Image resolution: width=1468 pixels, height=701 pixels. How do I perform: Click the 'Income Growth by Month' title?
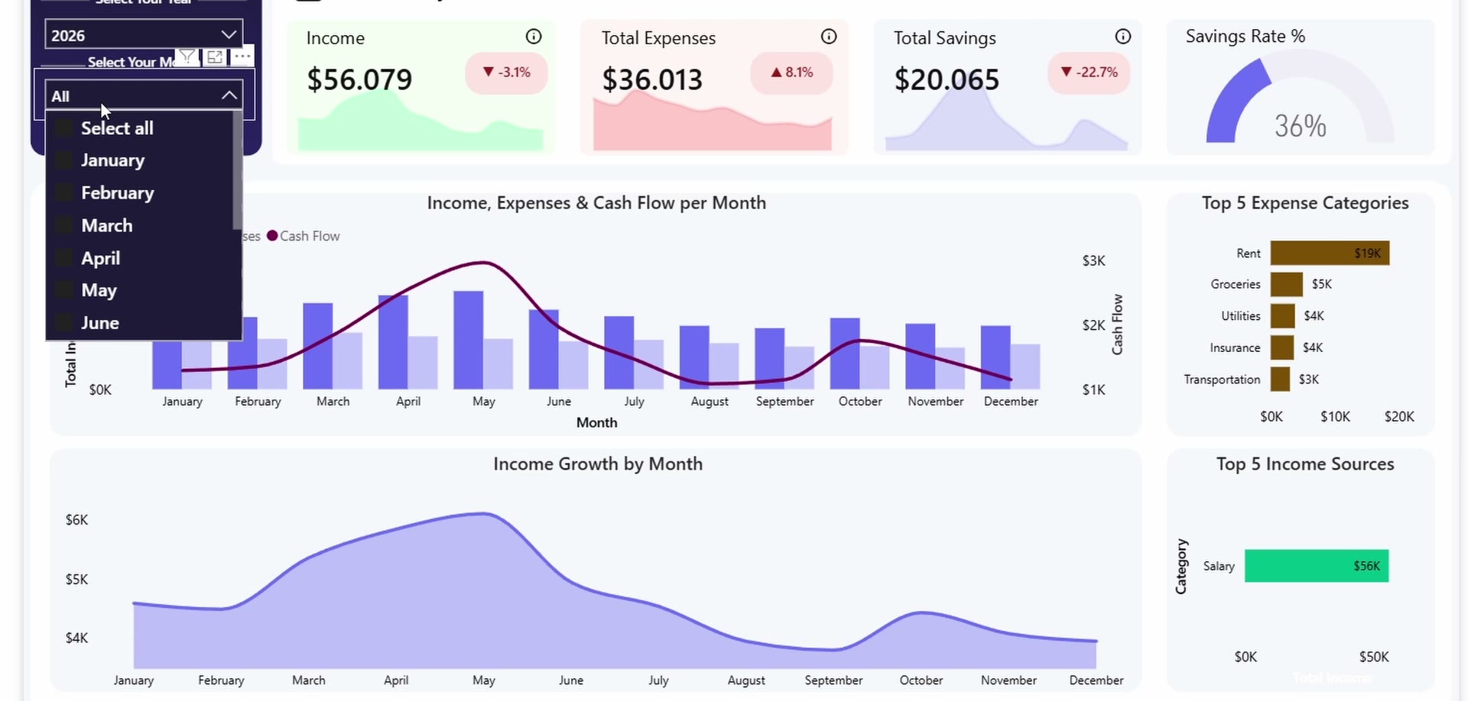click(598, 464)
